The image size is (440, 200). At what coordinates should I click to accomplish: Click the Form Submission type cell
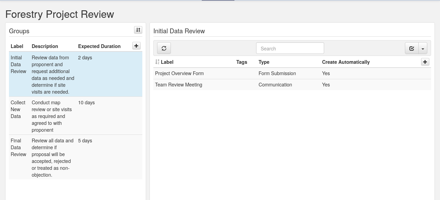(277, 73)
